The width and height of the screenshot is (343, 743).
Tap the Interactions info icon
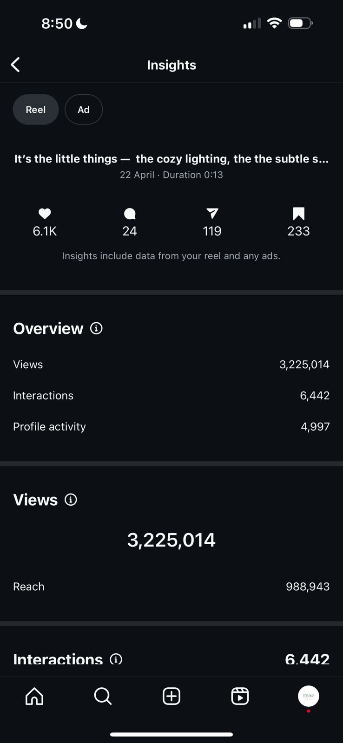point(116,659)
